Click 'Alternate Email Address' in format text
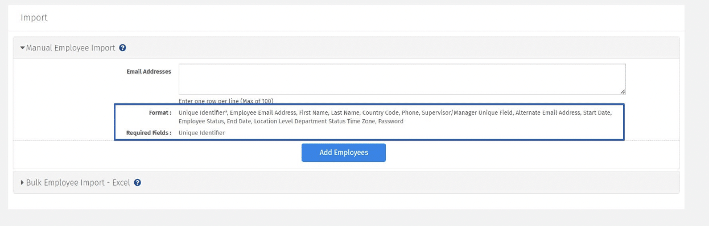 [x=547, y=112]
